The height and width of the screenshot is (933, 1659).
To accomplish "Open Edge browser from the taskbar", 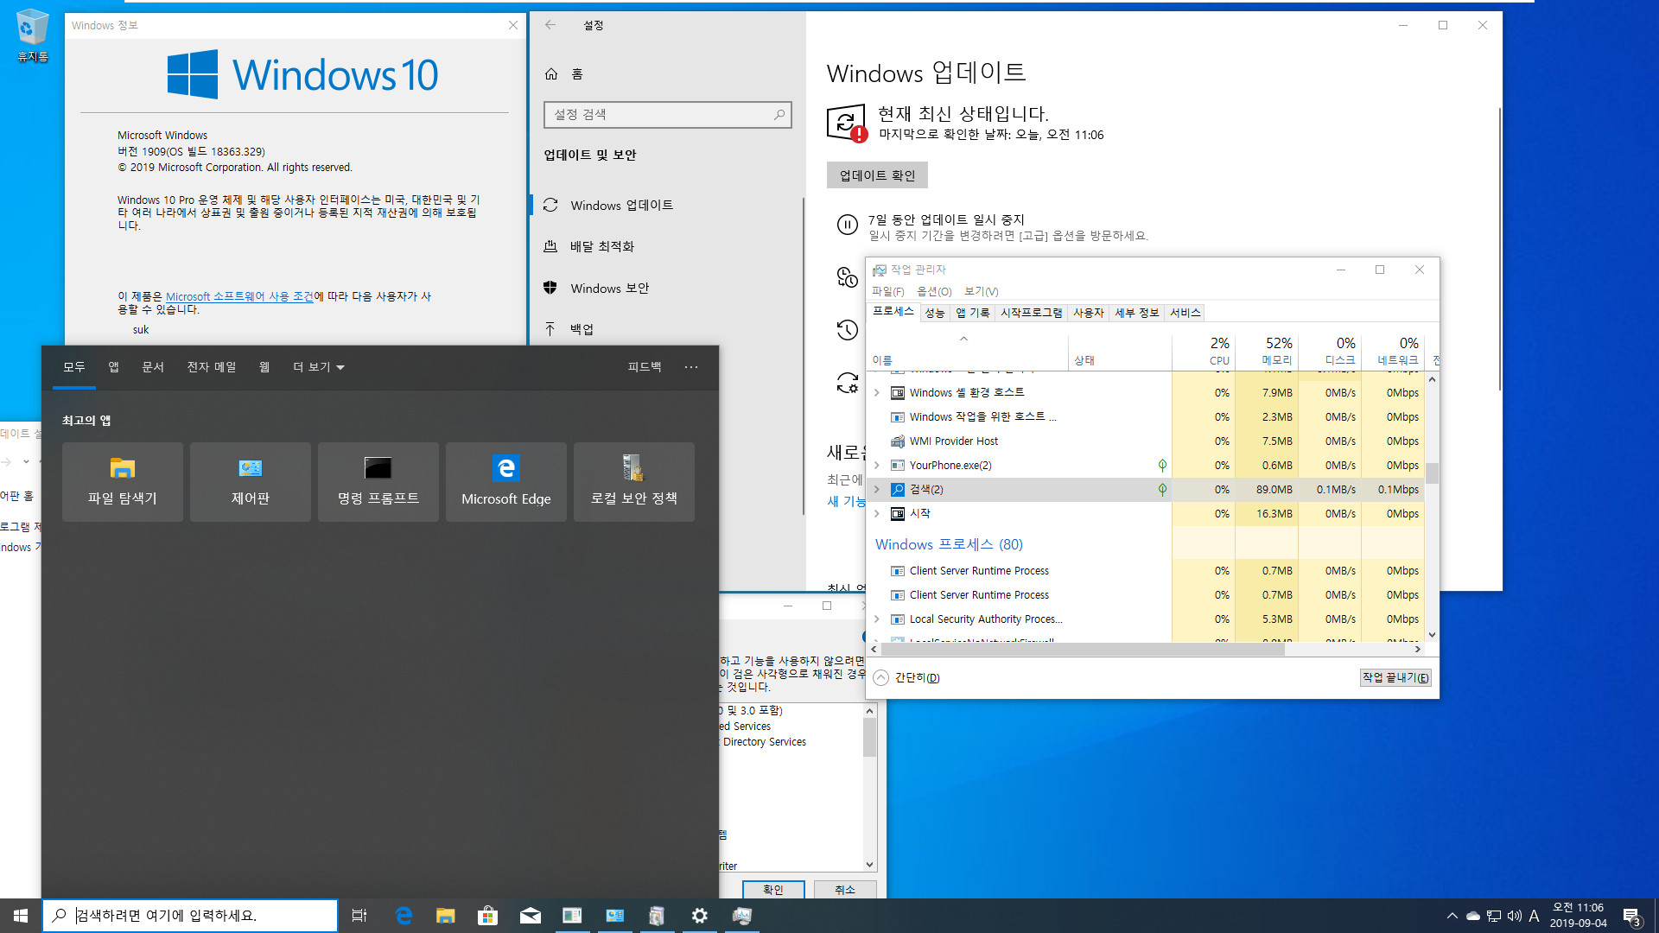I will [404, 916].
